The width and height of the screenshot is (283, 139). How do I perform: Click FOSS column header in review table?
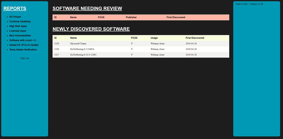pos(101,17)
